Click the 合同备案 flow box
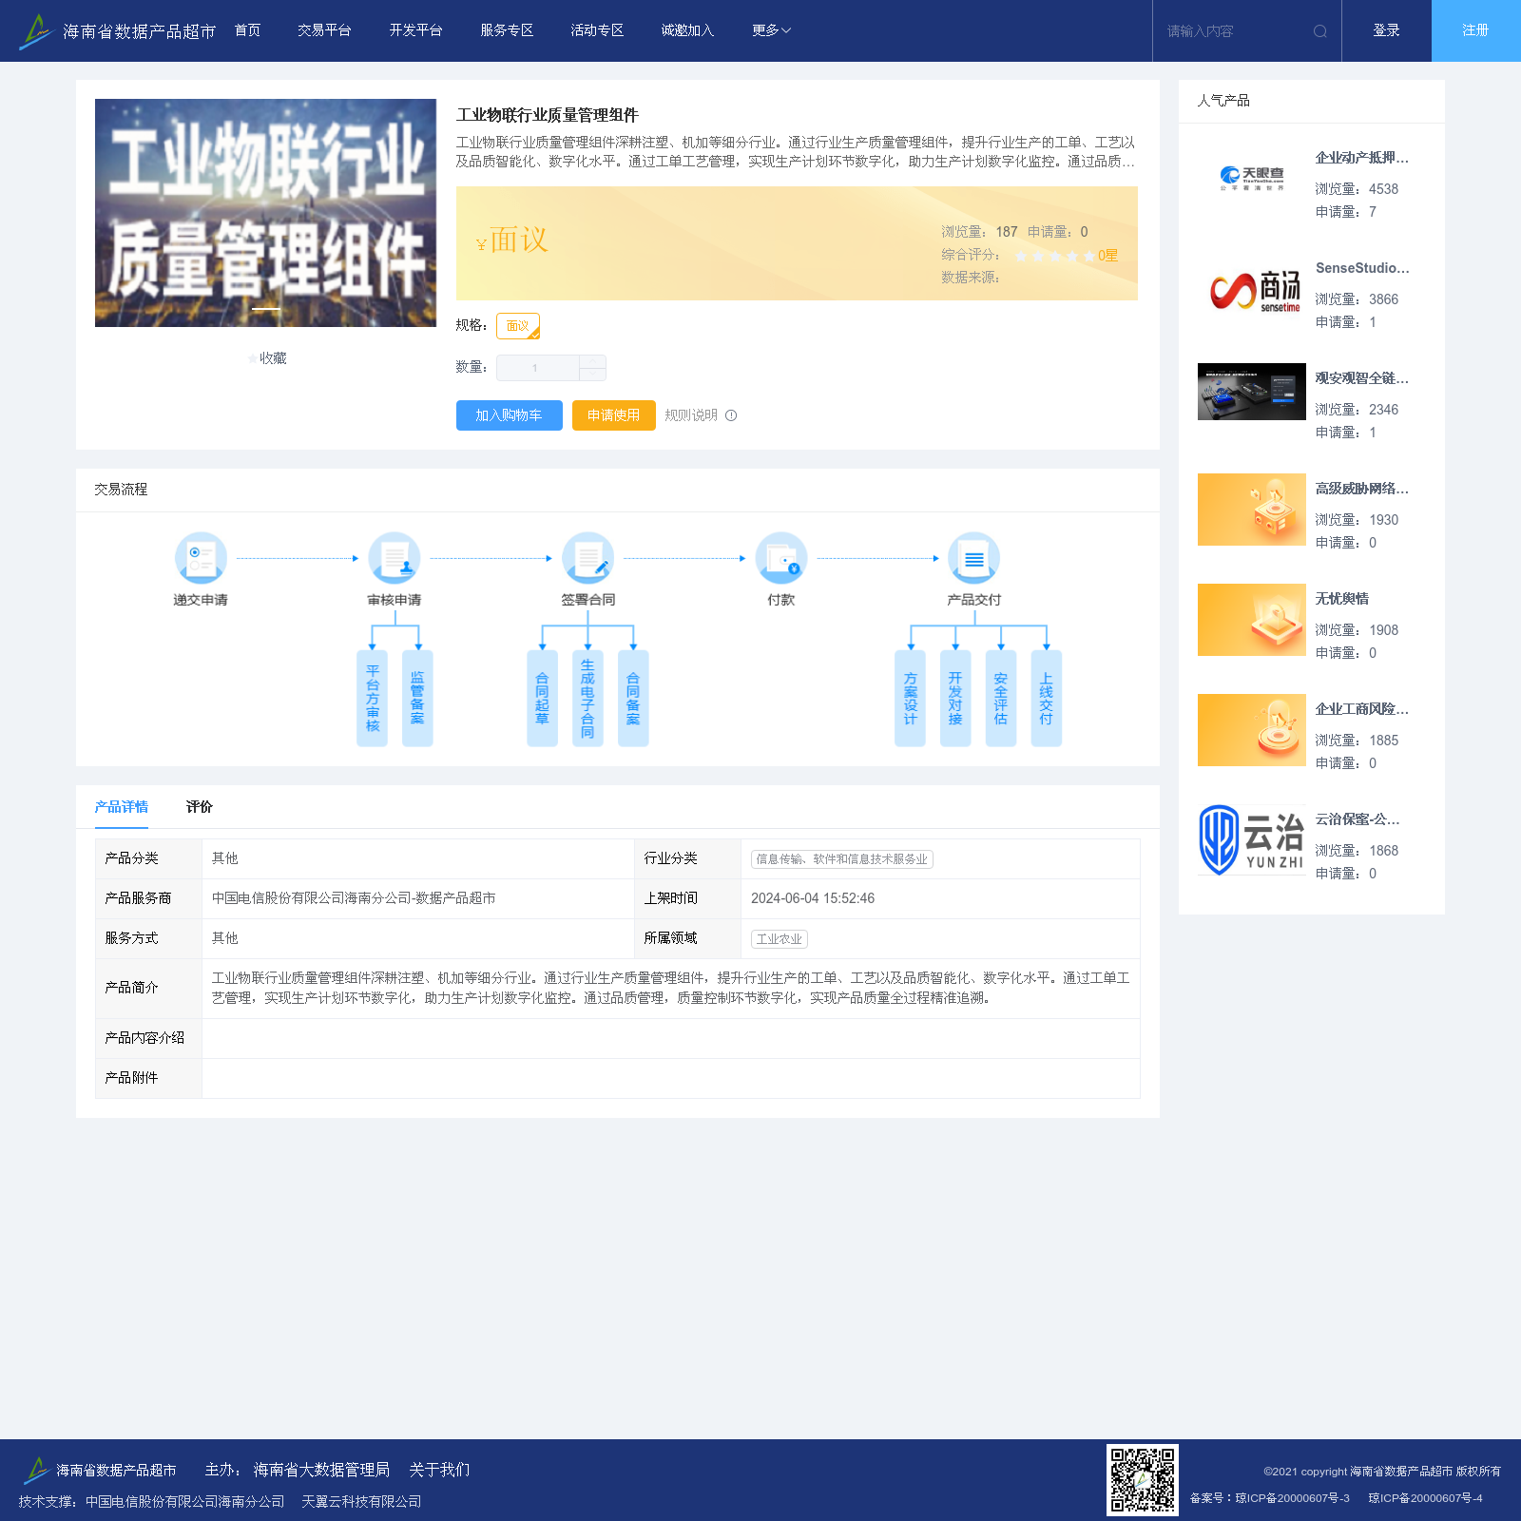 (x=633, y=699)
